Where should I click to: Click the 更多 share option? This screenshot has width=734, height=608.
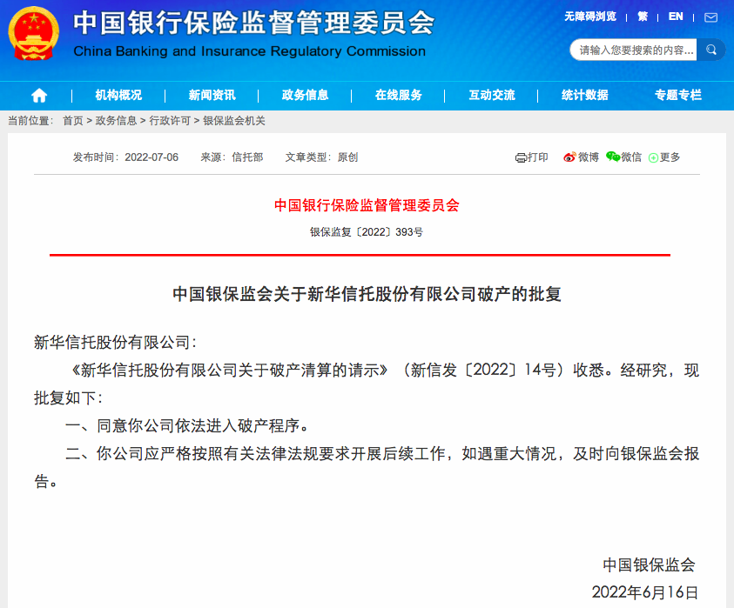click(x=670, y=157)
